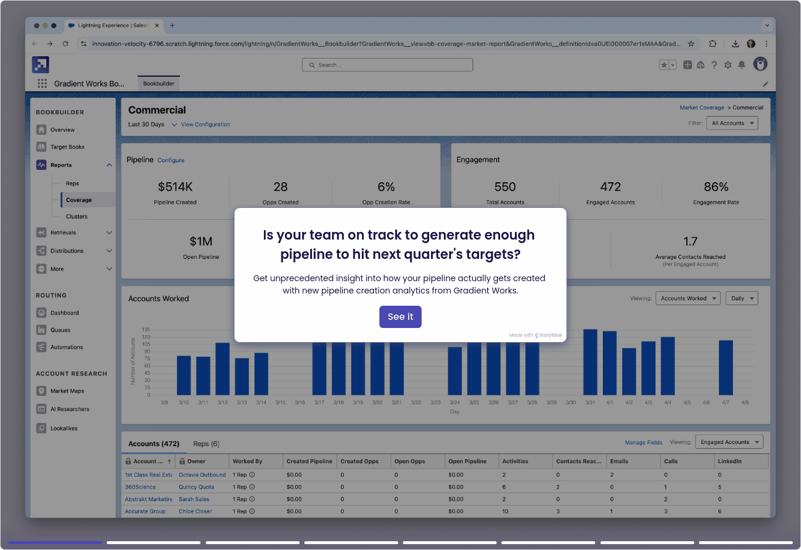Go back in browser history

click(x=34, y=44)
